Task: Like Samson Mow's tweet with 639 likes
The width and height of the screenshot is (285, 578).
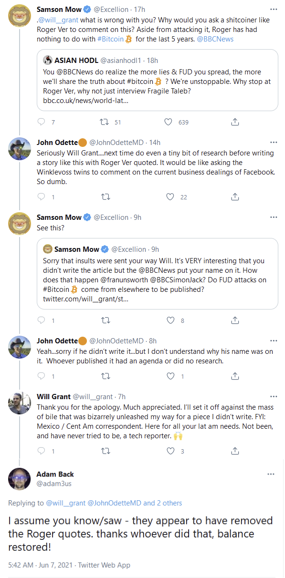Action: 168,122
